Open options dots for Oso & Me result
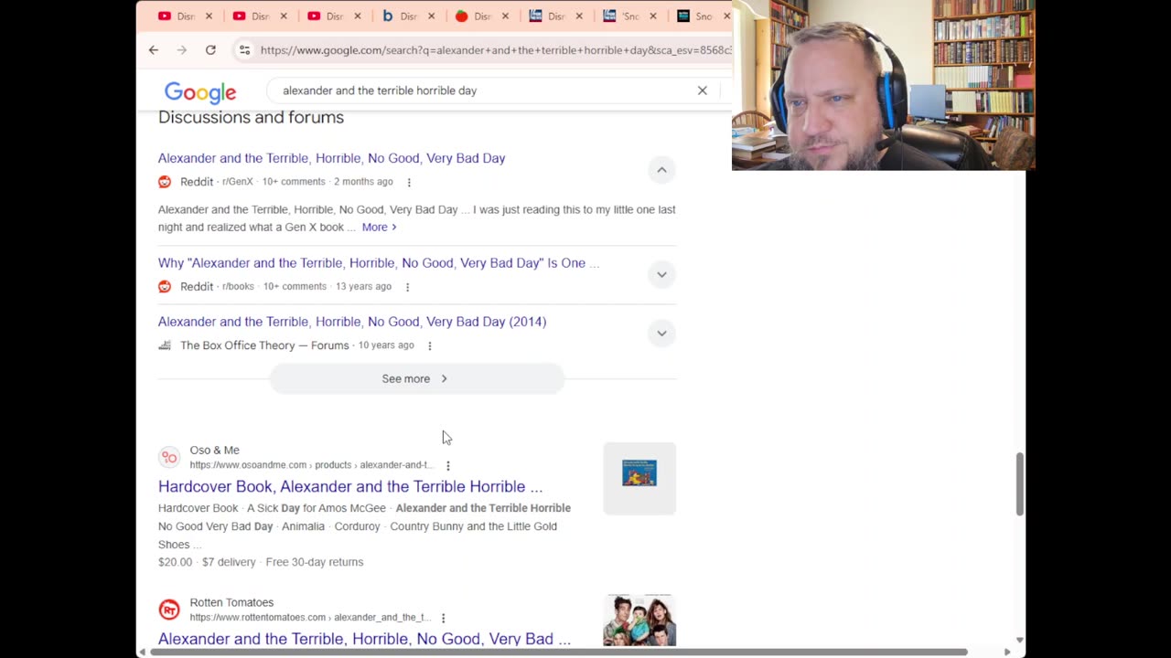This screenshot has height=658, width=1171. coord(447,465)
